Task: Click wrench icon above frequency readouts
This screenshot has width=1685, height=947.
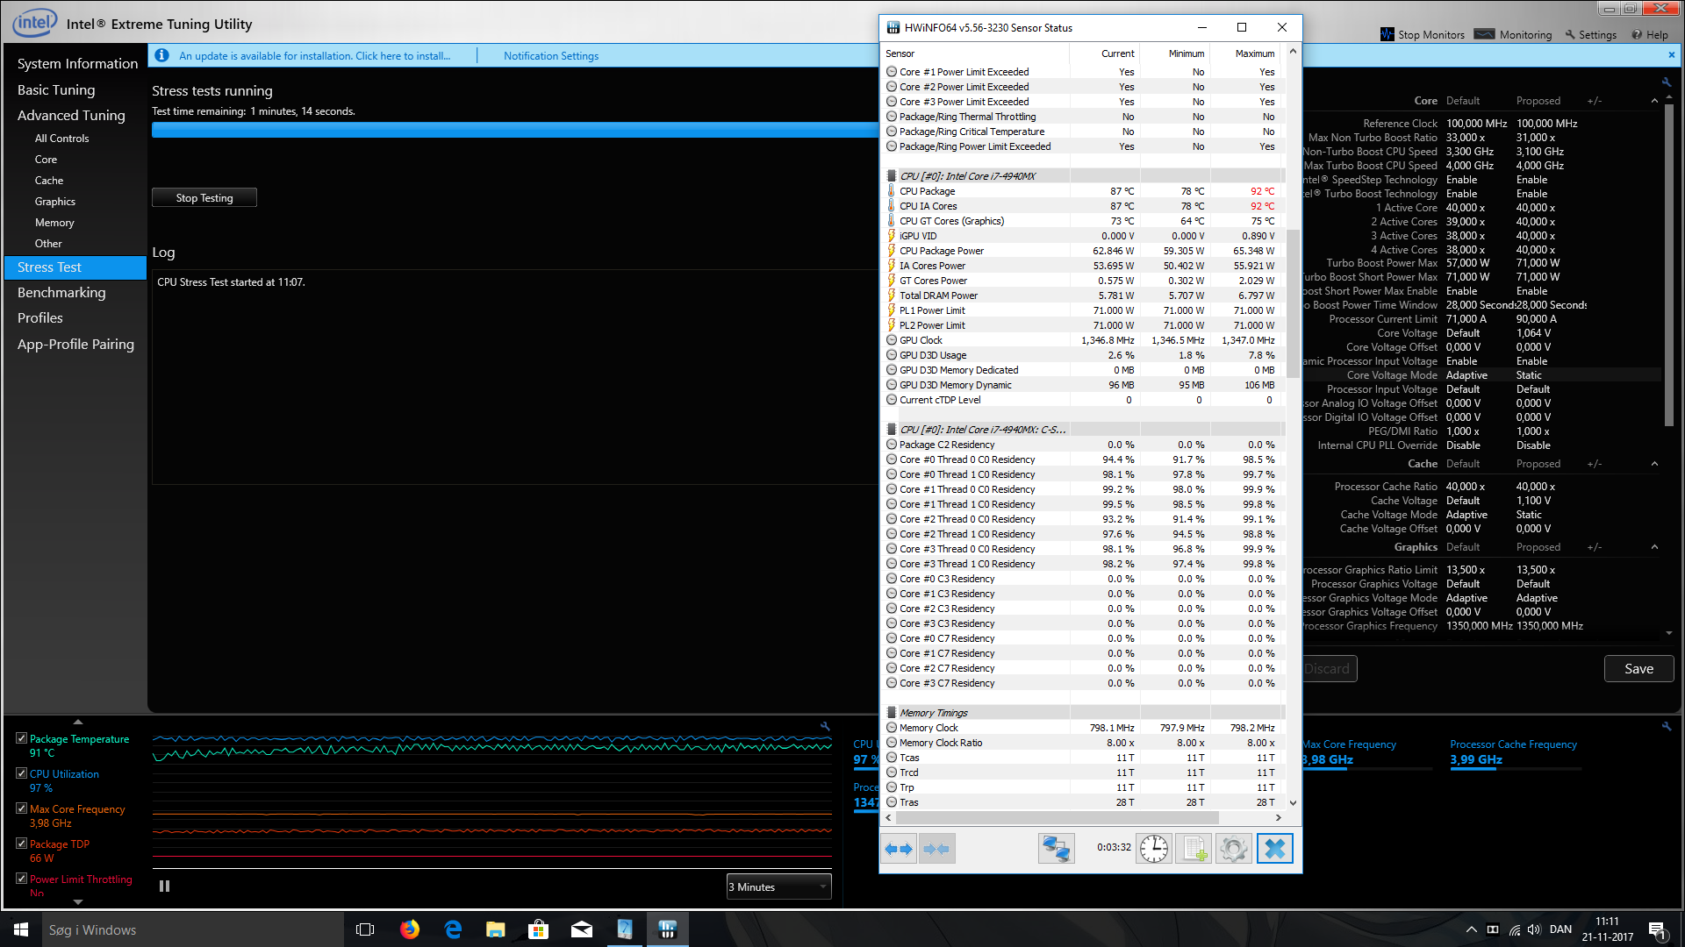Action: click(x=1666, y=726)
